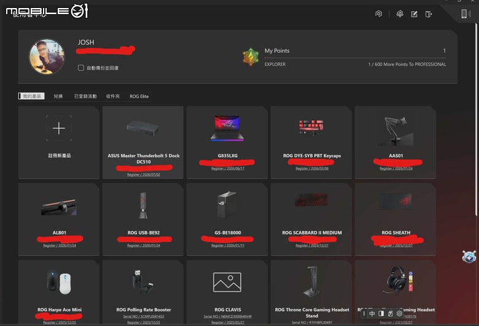Toggle the 自動備份並回復 checkbox
Screen dimensions: 479x326
(81, 68)
